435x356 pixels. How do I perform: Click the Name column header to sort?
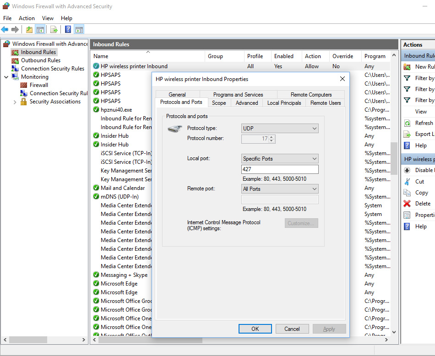pos(147,56)
